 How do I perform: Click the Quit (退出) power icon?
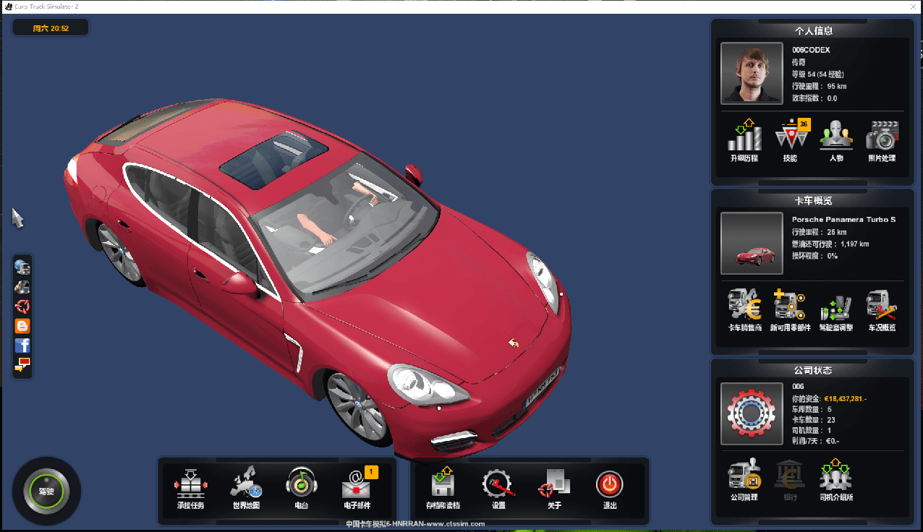click(x=610, y=484)
